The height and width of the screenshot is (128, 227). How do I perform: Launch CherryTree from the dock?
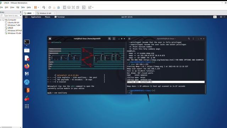pos(27,98)
